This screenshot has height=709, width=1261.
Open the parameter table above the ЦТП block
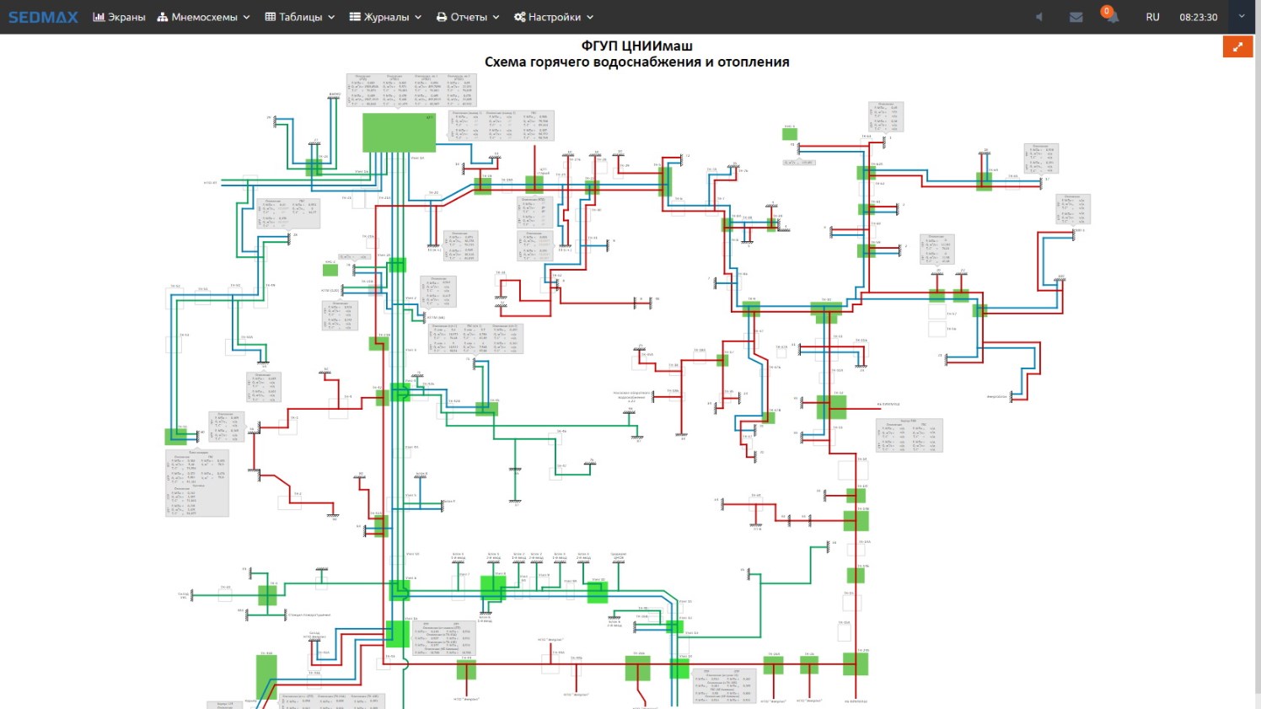[411, 89]
